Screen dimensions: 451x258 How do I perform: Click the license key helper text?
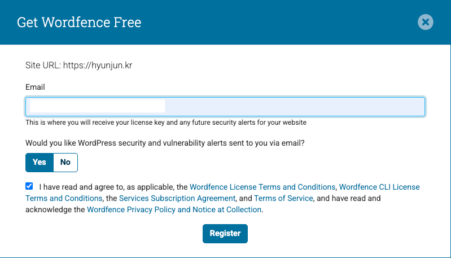coord(166,122)
